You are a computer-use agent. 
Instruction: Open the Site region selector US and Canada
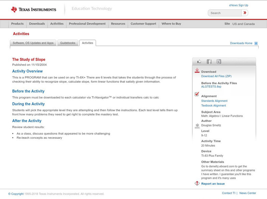click(x=243, y=24)
